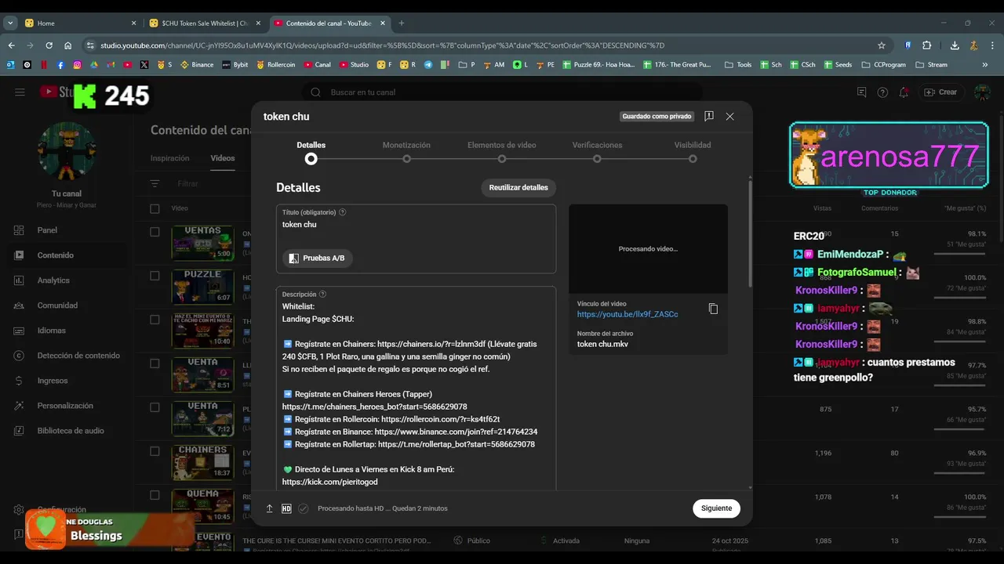Open the channel avatar account menu
The width and height of the screenshot is (1004, 564).
click(x=982, y=92)
